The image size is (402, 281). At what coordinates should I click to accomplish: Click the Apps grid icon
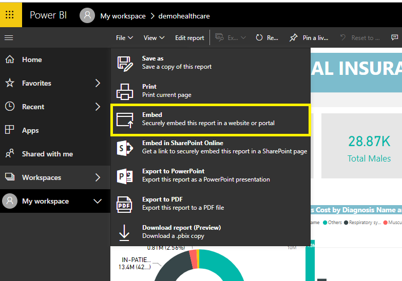coord(9,130)
